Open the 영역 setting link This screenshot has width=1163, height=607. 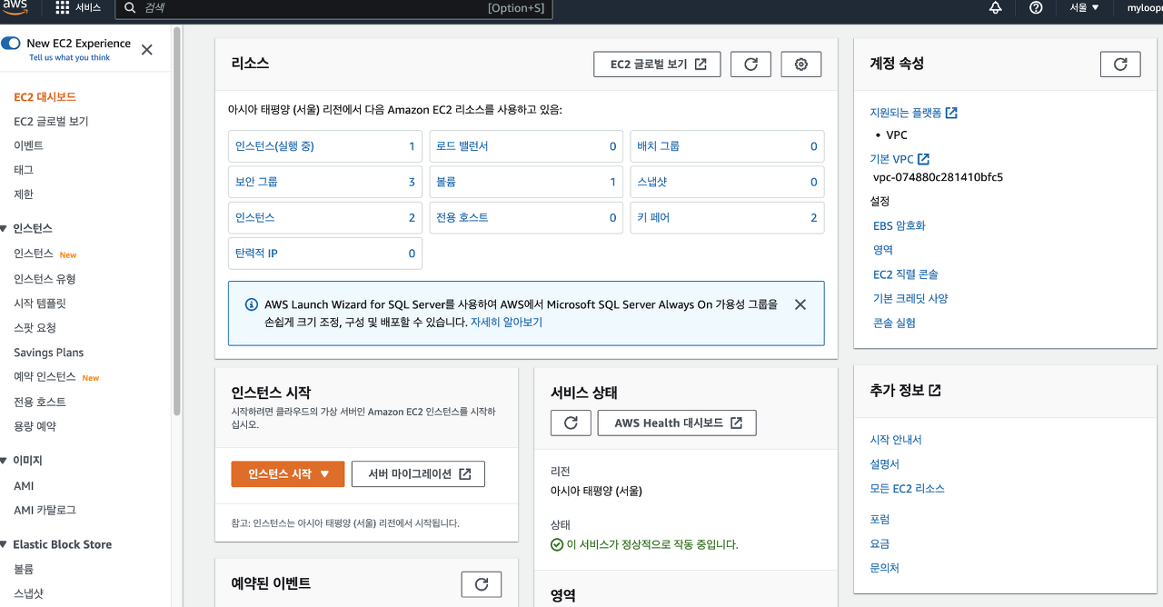883,250
